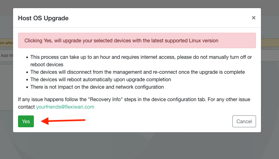Click the "Host OS Upgrade" dialog title
The image size is (279, 159).
click(x=43, y=18)
